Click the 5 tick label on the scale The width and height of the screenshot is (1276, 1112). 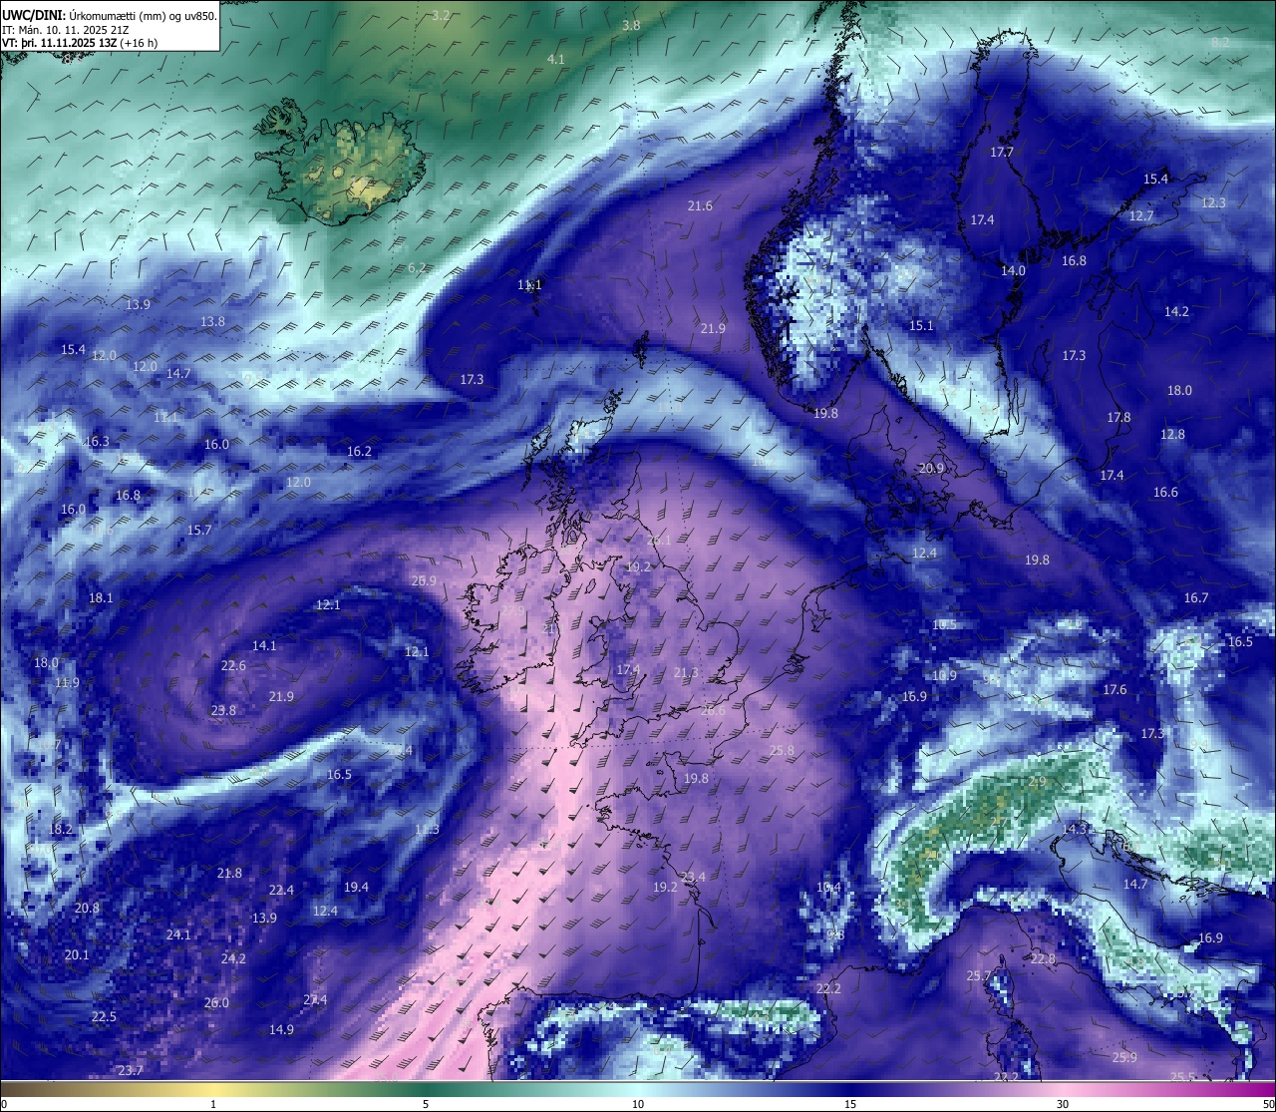(x=426, y=1104)
